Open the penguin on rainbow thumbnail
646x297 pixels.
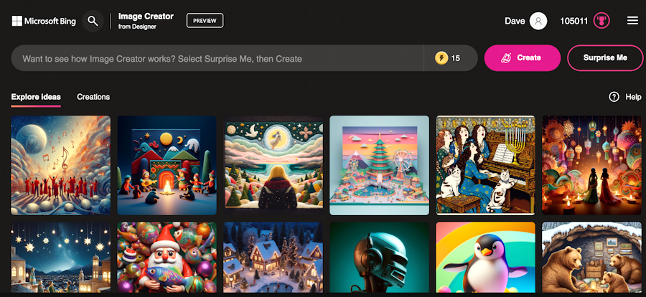pos(486,258)
